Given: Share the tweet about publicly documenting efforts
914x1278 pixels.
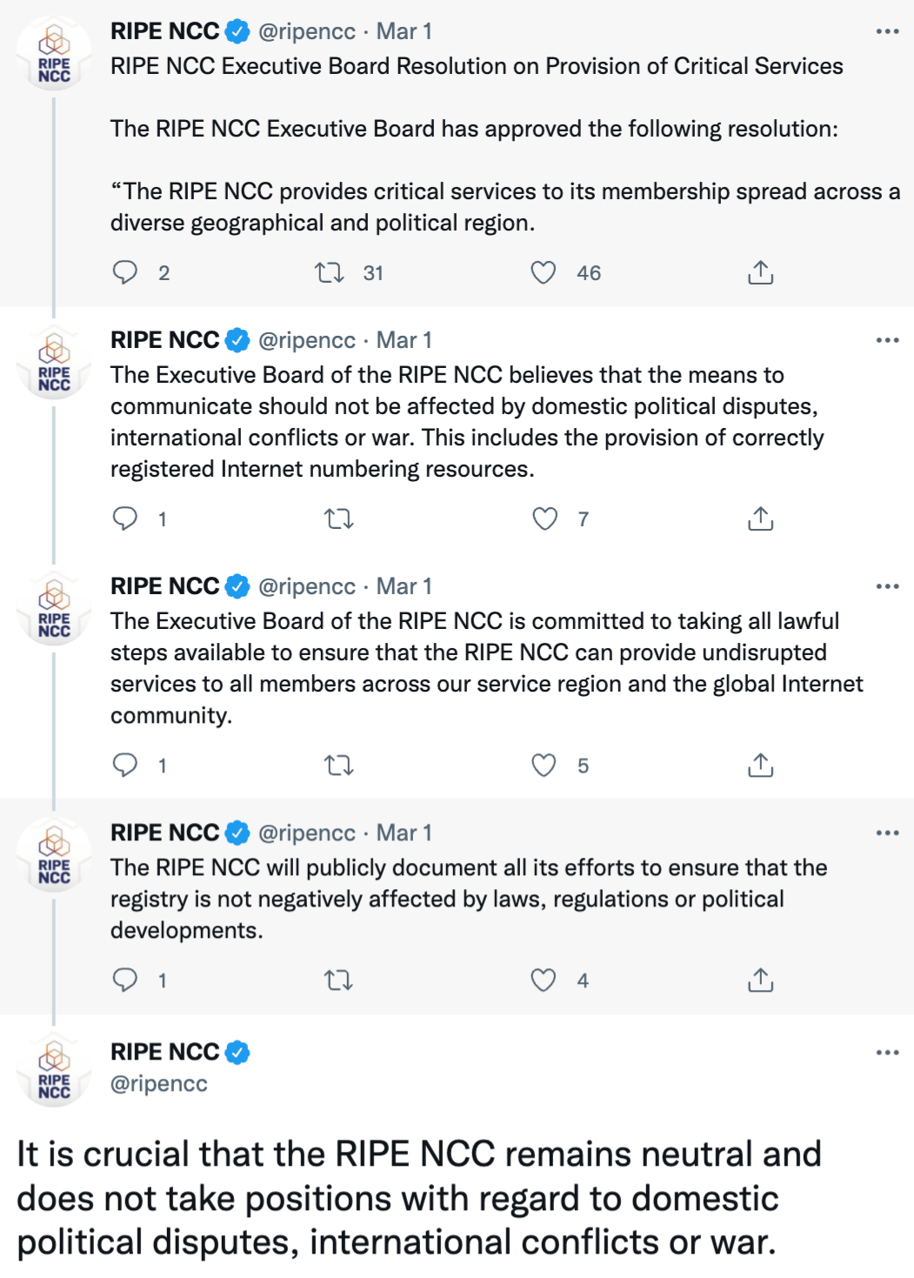Looking at the screenshot, I should coord(760,980).
